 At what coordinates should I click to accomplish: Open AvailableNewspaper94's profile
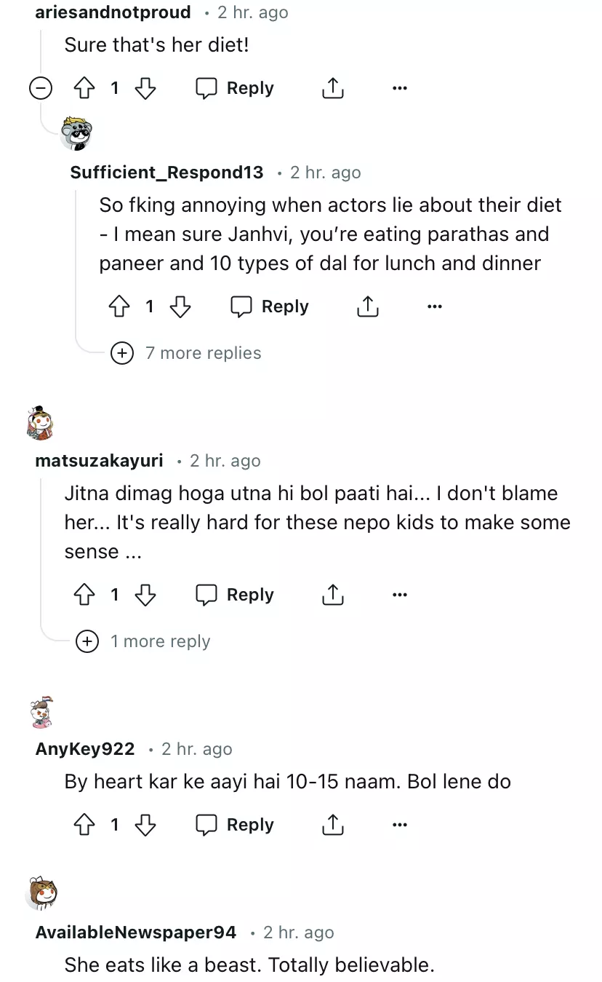[136, 932]
